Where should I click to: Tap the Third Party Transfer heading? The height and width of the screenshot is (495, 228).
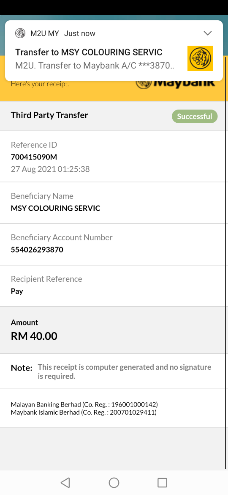[x=49, y=115]
